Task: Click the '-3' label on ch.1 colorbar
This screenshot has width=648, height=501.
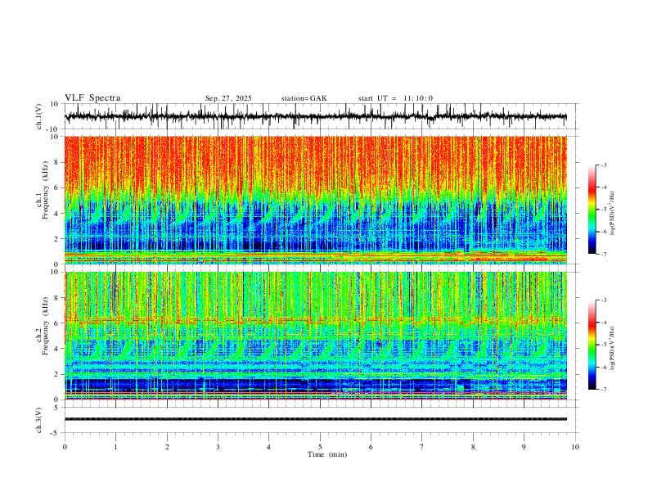Action: click(x=603, y=165)
